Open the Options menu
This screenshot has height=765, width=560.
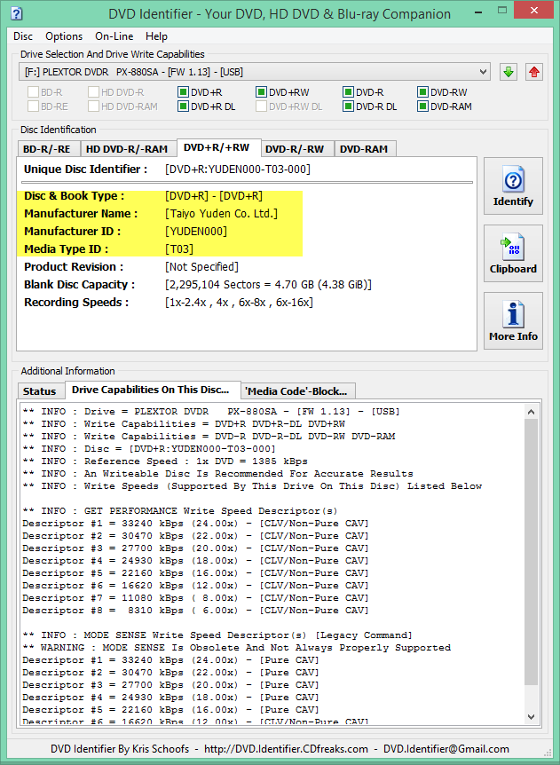click(x=64, y=36)
